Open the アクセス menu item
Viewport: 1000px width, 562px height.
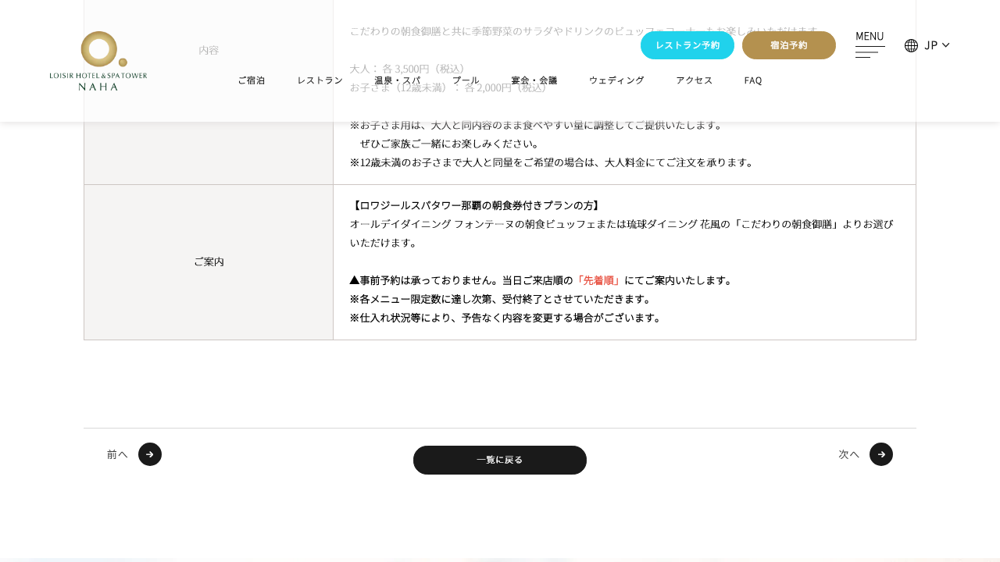click(695, 80)
